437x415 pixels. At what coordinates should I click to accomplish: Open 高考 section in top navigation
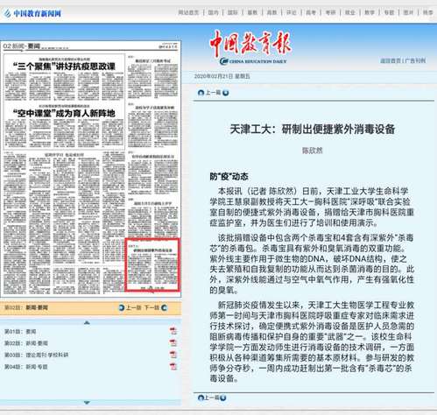pyautogui.click(x=311, y=12)
